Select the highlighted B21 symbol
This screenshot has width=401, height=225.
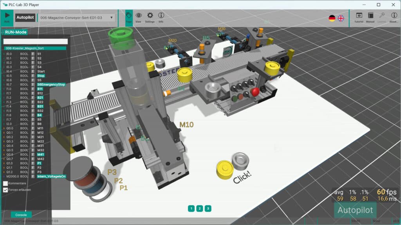point(40,98)
